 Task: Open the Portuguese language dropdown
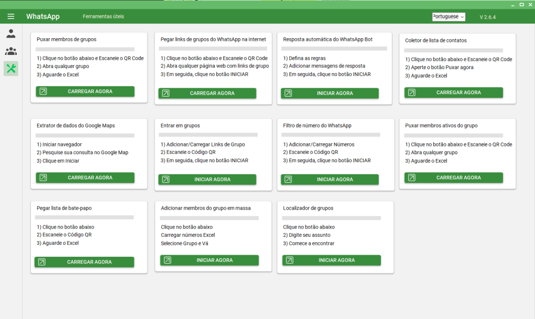tap(448, 17)
